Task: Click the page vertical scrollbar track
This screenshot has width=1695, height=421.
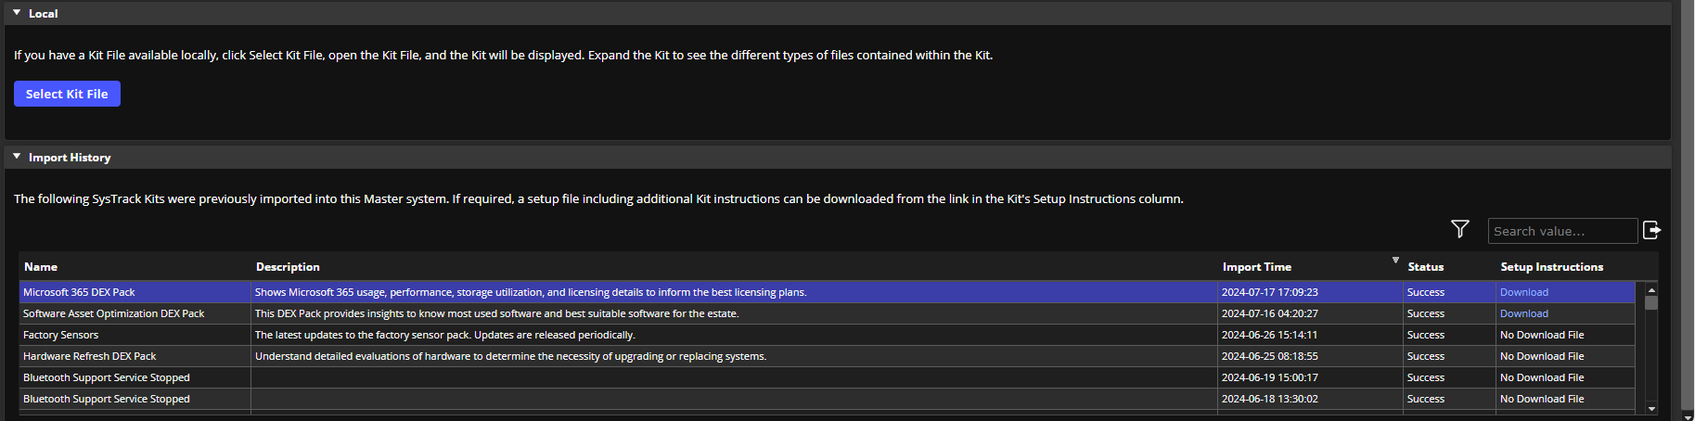Action: (x=1688, y=204)
